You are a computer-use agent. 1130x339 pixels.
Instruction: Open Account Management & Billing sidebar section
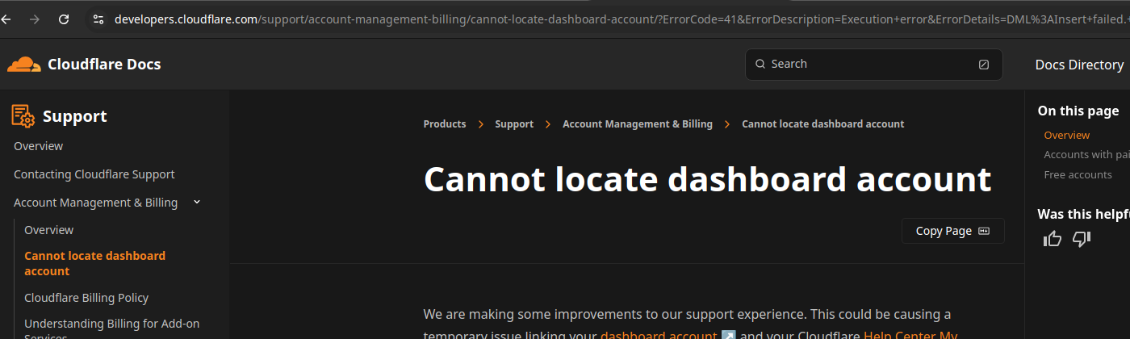coord(95,203)
